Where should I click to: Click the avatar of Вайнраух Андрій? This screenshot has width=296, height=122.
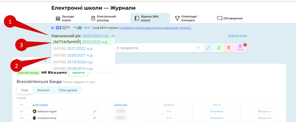point(34,111)
